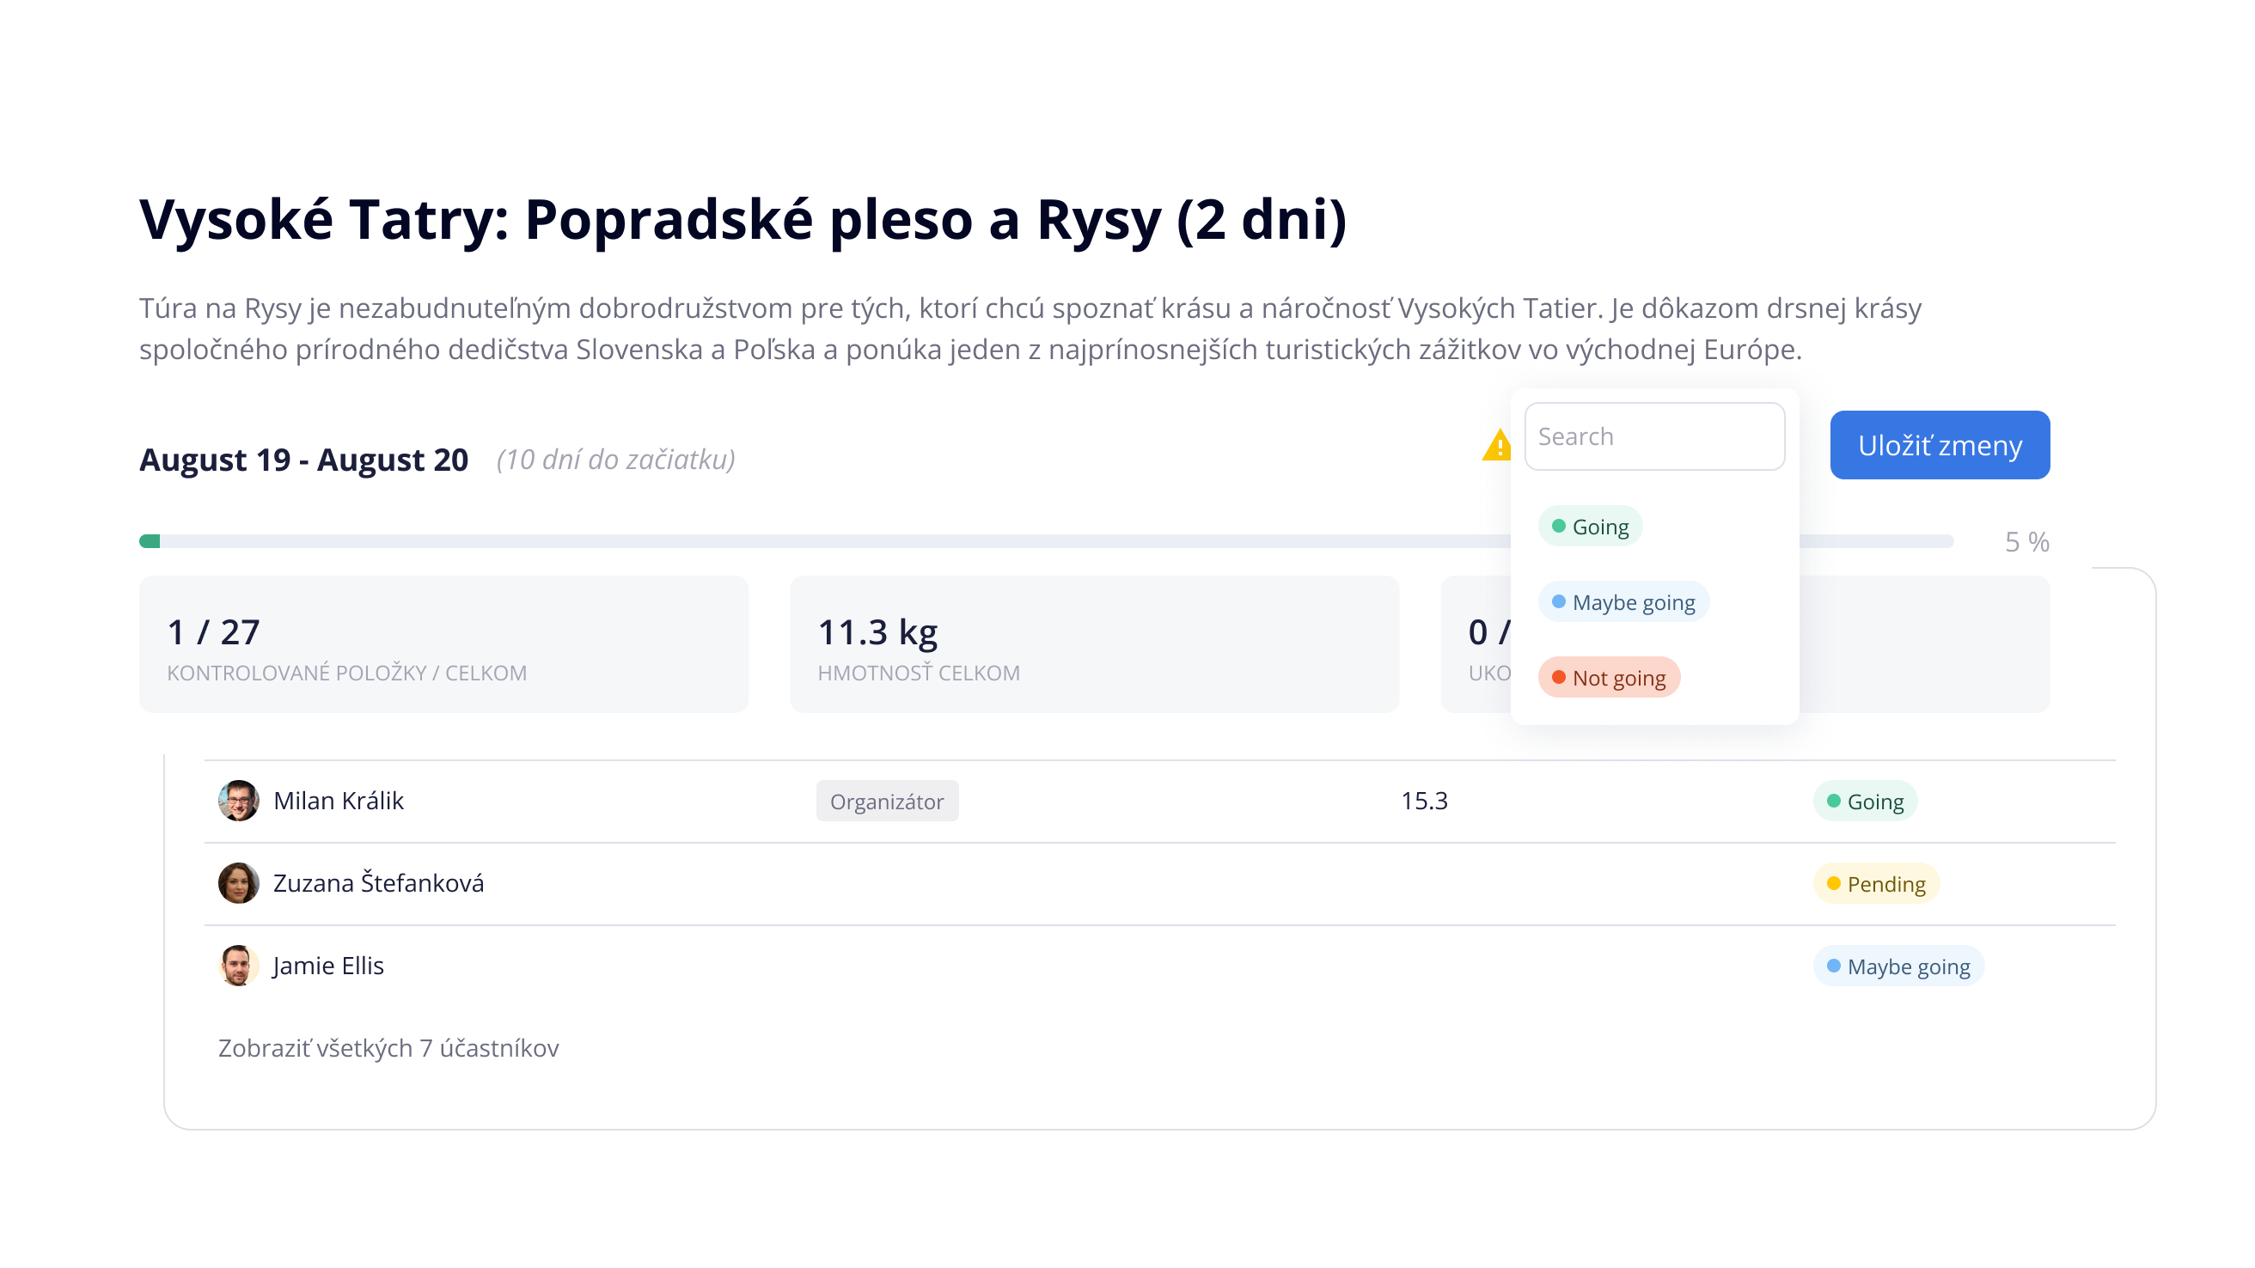Viewport: 2255px width, 1268px height.
Task: Click the yellow warning triangle icon
Action: tap(1497, 445)
